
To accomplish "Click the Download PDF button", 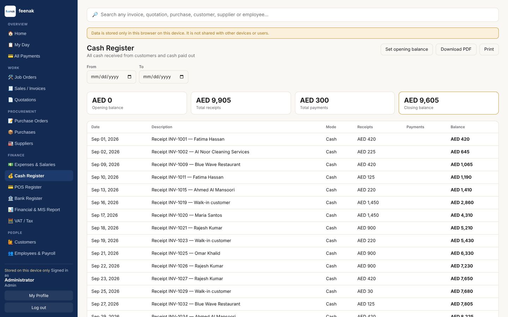I will (x=456, y=49).
